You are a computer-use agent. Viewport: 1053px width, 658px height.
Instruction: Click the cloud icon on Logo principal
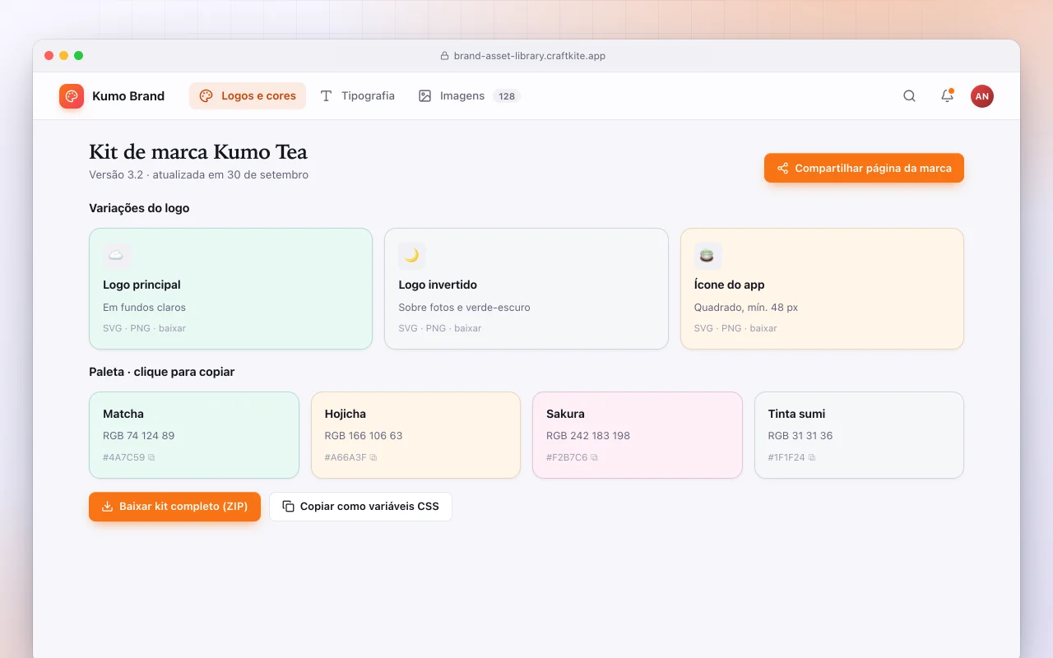(x=117, y=256)
